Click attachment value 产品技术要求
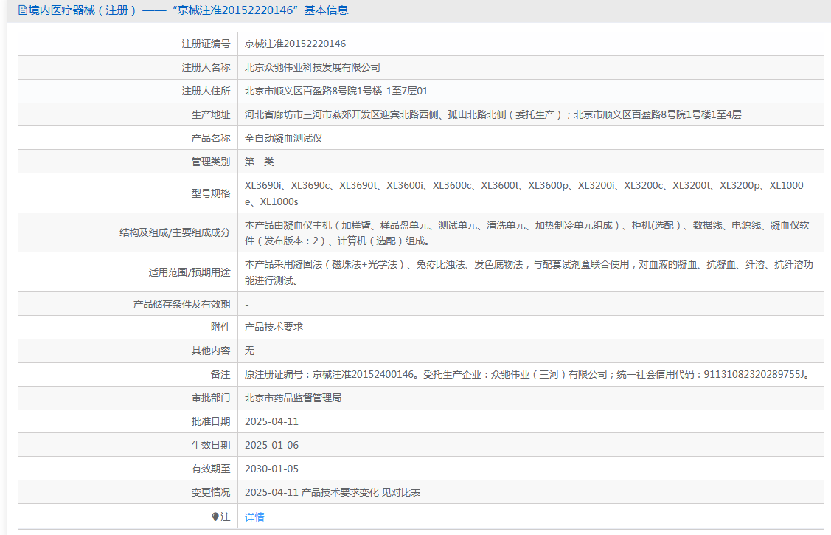The image size is (831, 535). coord(274,327)
